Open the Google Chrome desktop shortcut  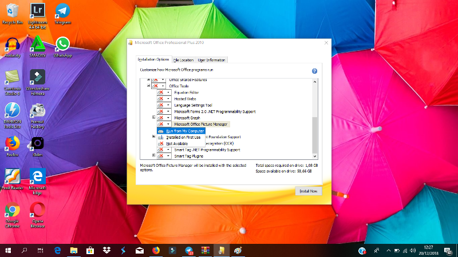pos(12,215)
